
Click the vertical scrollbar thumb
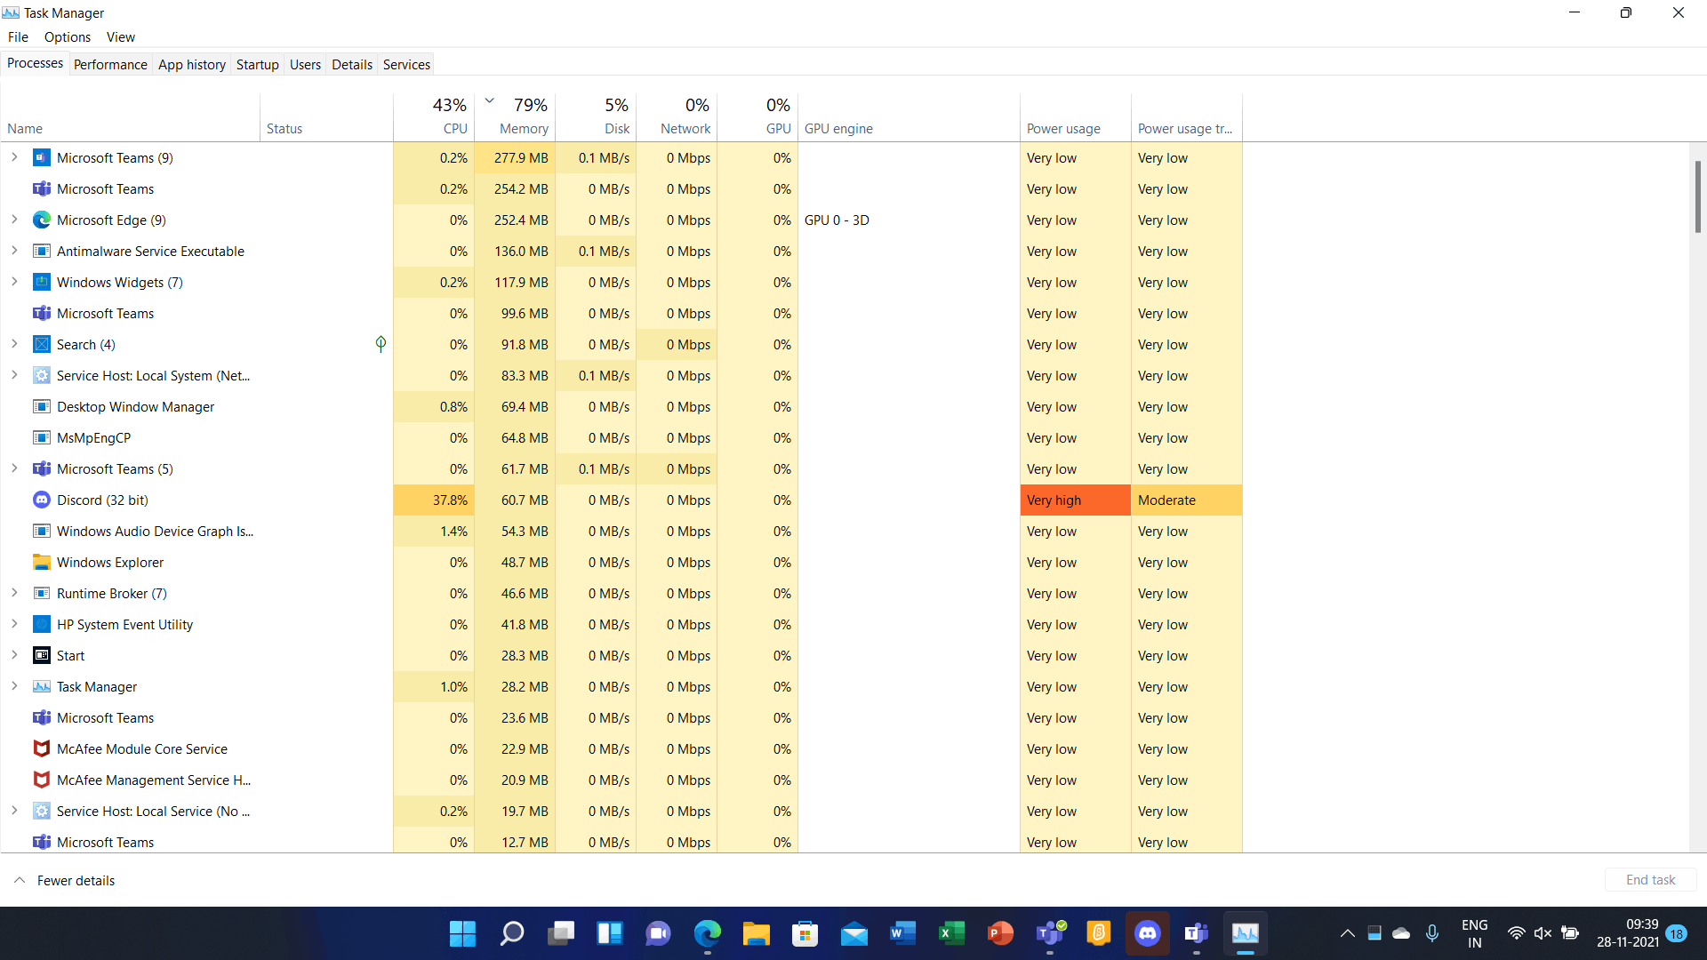[x=1697, y=196]
